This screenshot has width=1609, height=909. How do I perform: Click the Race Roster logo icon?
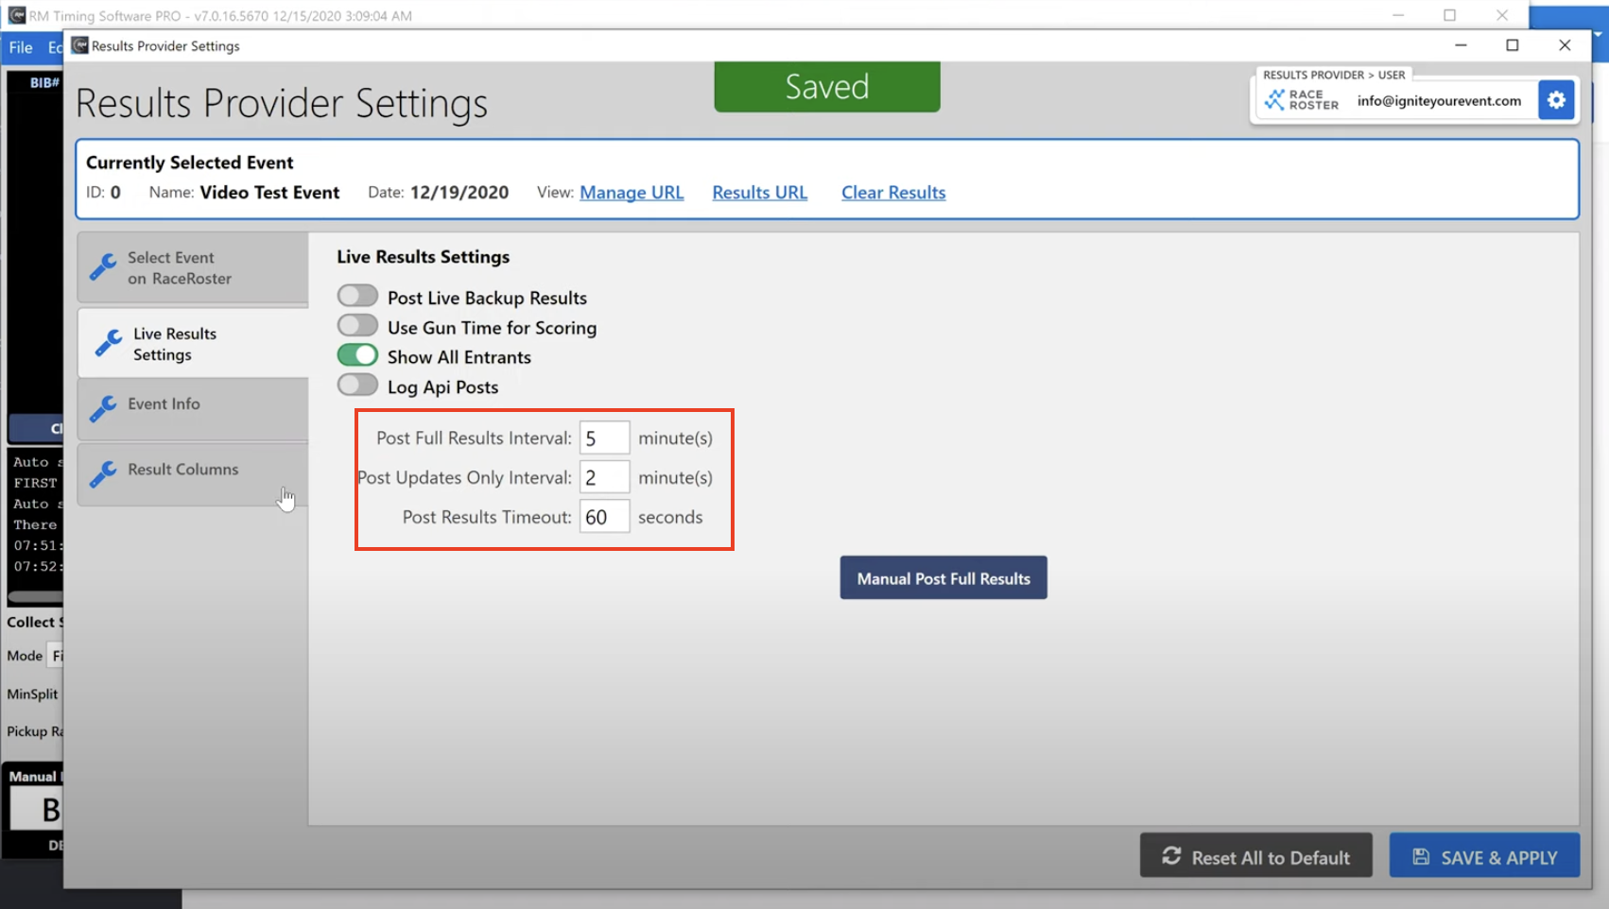coord(1275,100)
